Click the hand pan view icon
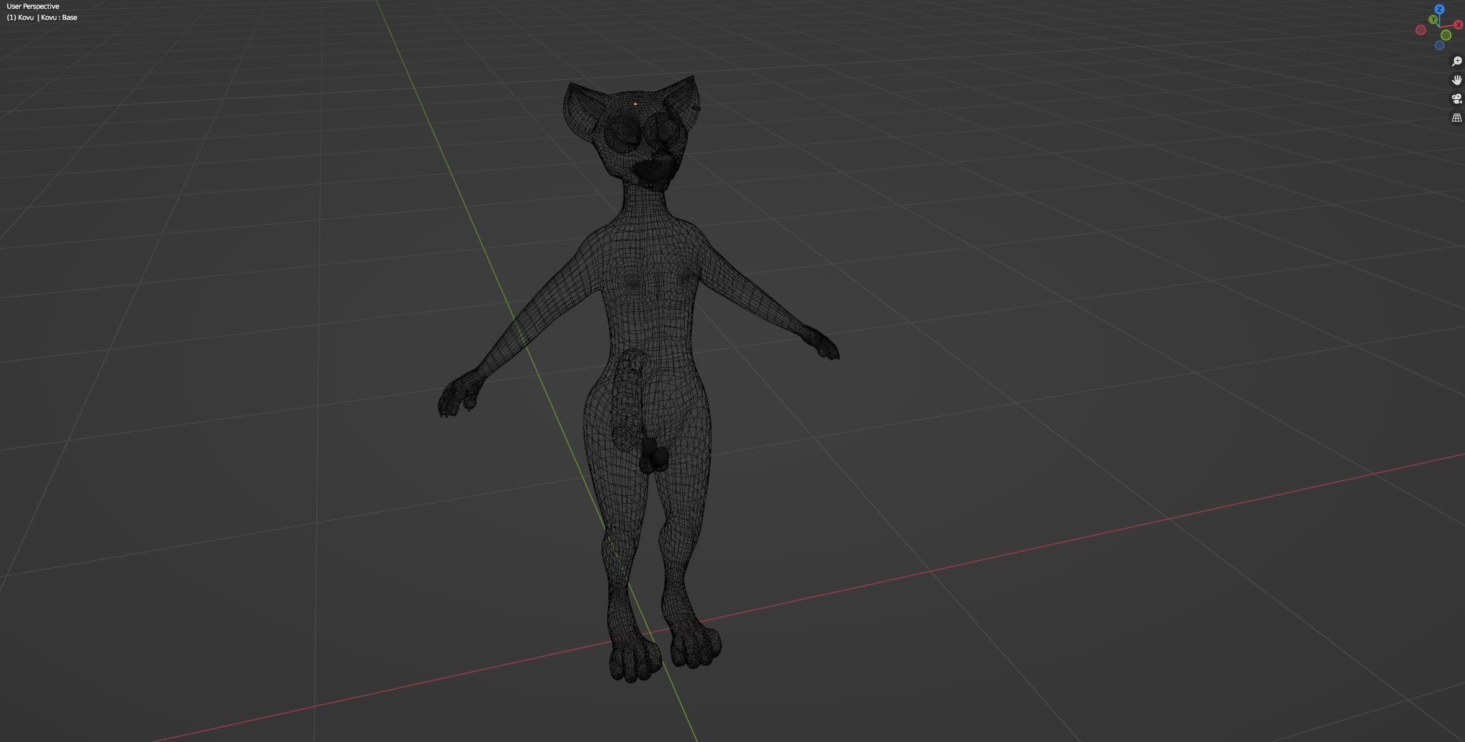 1456,80
